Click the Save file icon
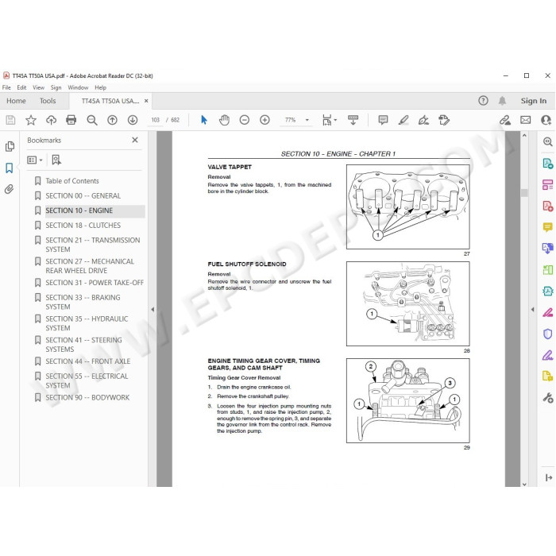Screen dimensions: 556x556 pos(10,120)
